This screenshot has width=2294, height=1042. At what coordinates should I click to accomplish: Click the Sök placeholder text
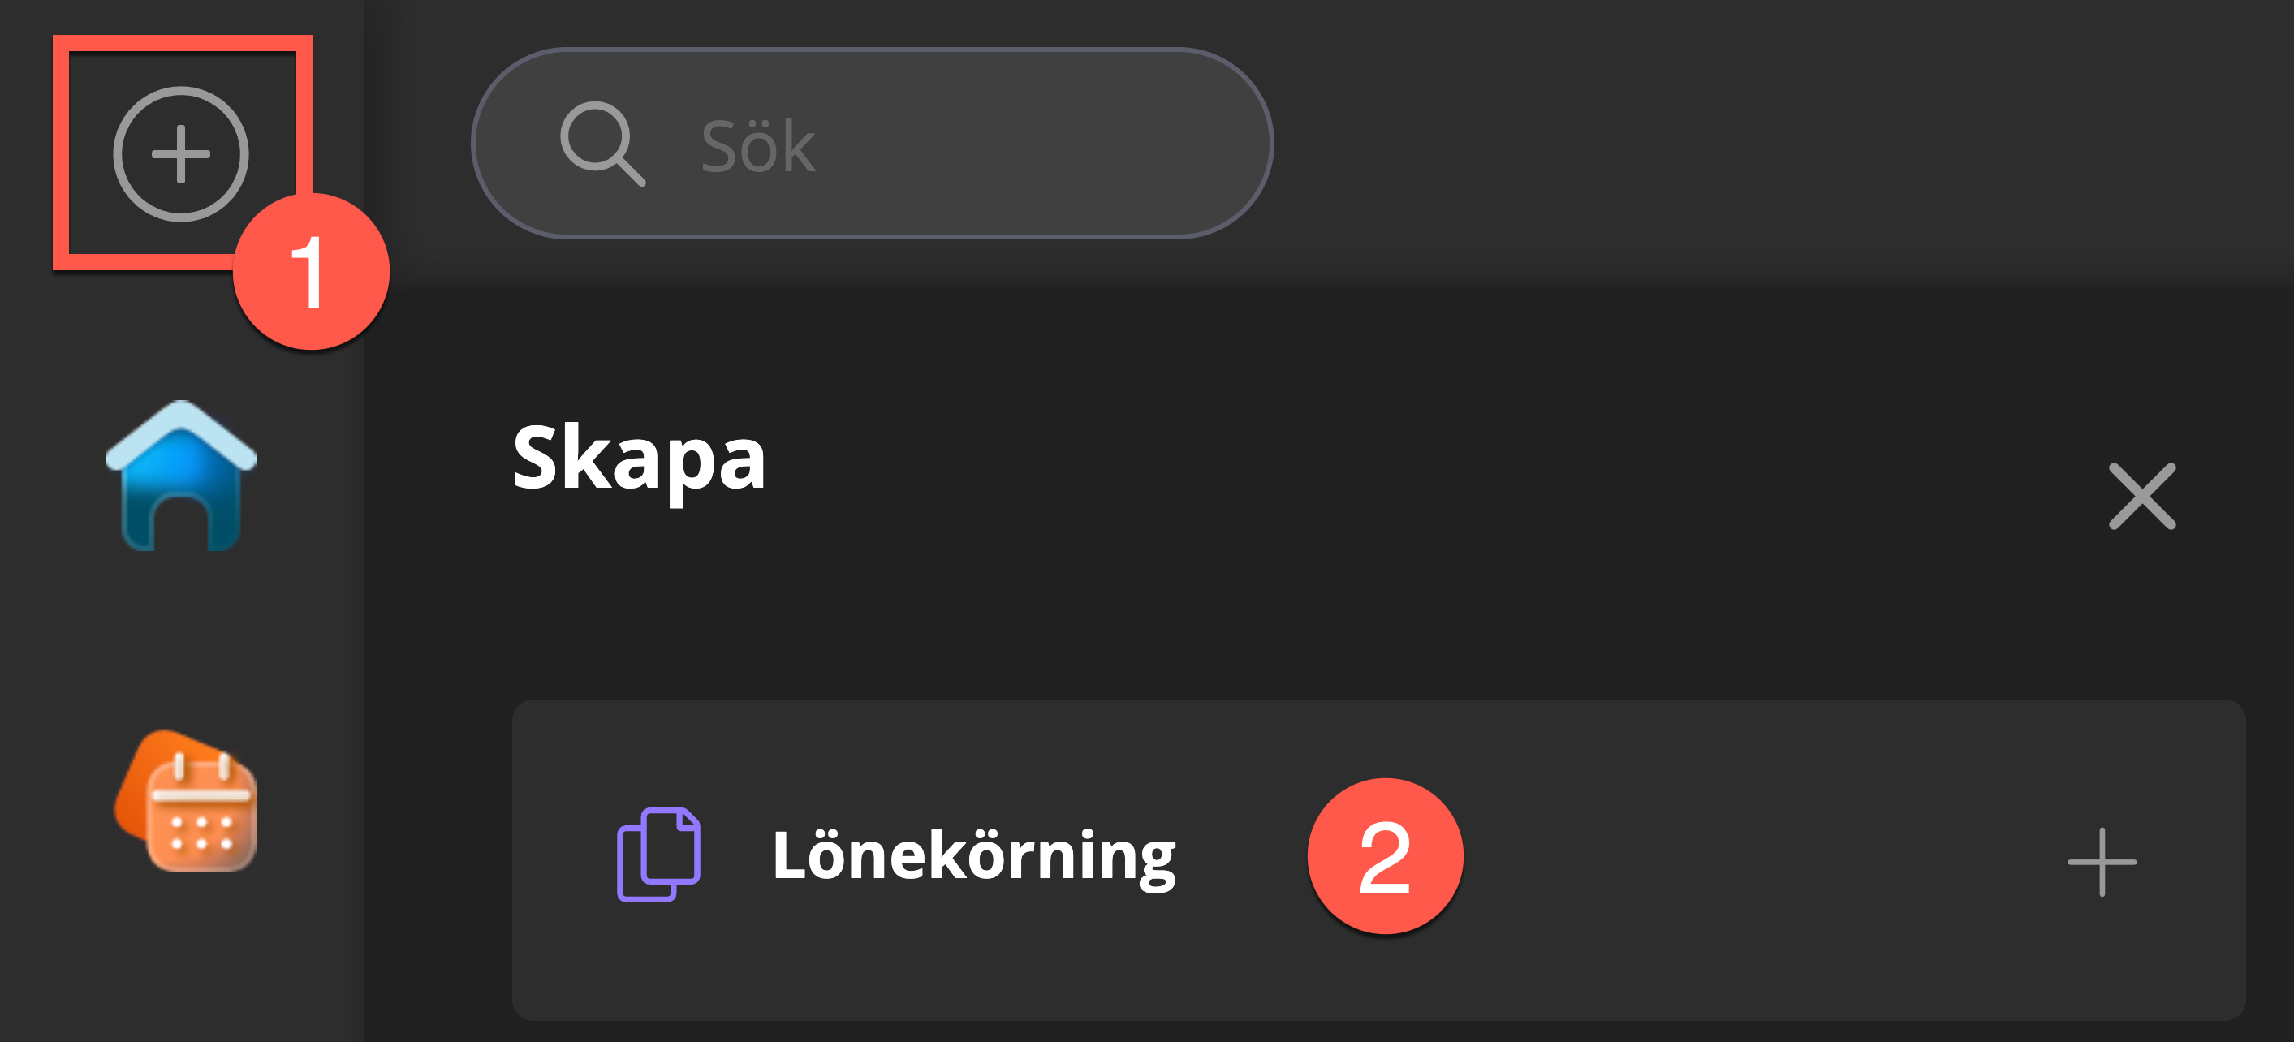click(758, 146)
